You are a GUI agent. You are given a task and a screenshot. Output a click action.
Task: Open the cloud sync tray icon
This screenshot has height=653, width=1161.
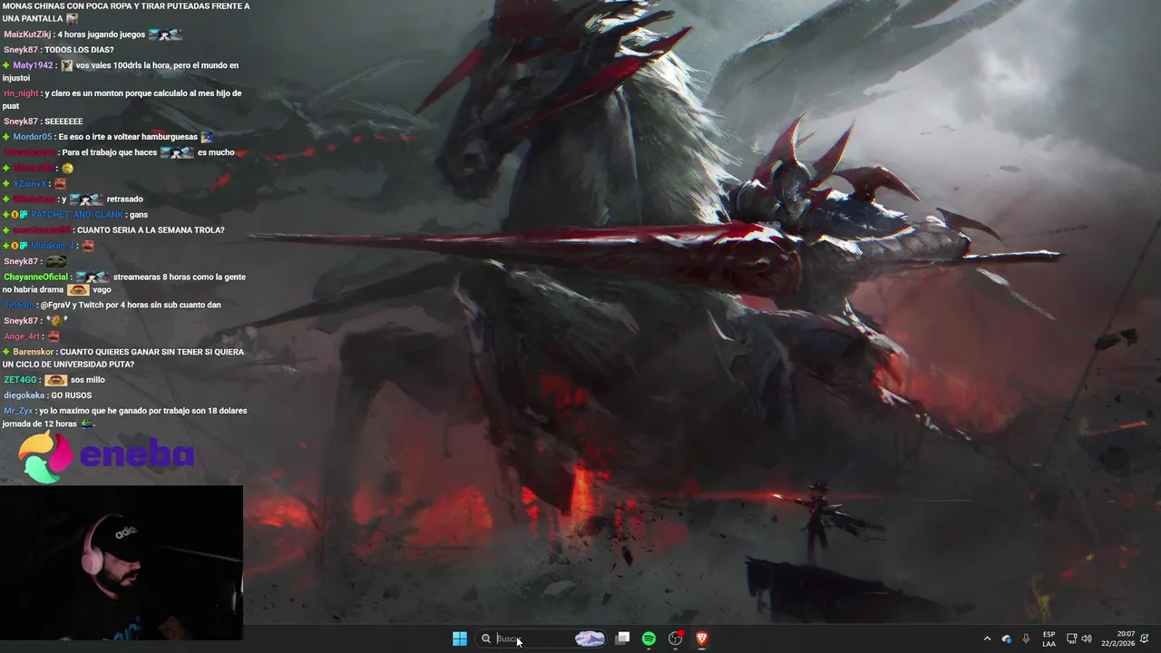tap(1007, 638)
